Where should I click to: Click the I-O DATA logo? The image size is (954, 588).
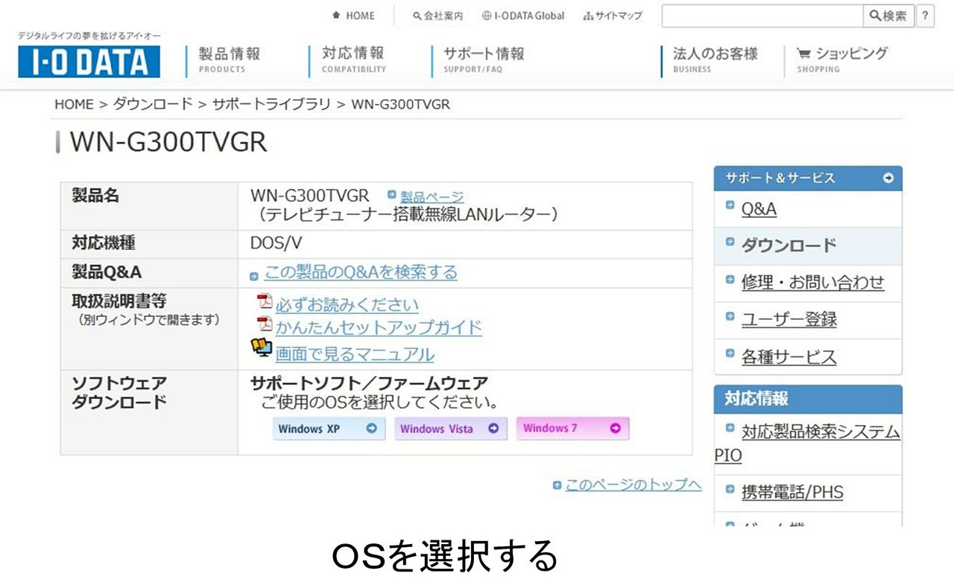pos(89,61)
